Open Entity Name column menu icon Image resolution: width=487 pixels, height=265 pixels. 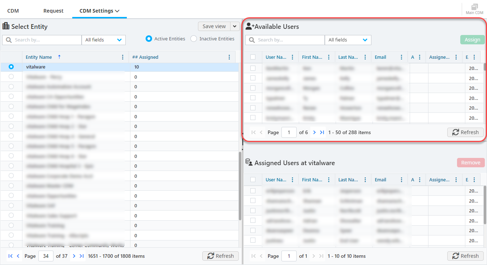click(123, 57)
